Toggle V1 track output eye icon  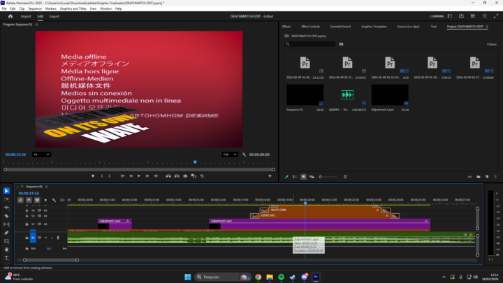click(45, 224)
